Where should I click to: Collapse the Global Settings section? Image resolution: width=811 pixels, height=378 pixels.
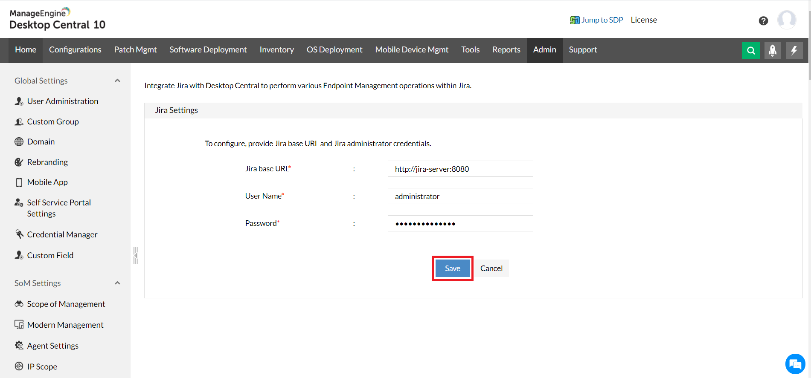pyautogui.click(x=117, y=81)
